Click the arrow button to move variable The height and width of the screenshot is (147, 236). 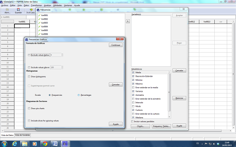(128, 21)
